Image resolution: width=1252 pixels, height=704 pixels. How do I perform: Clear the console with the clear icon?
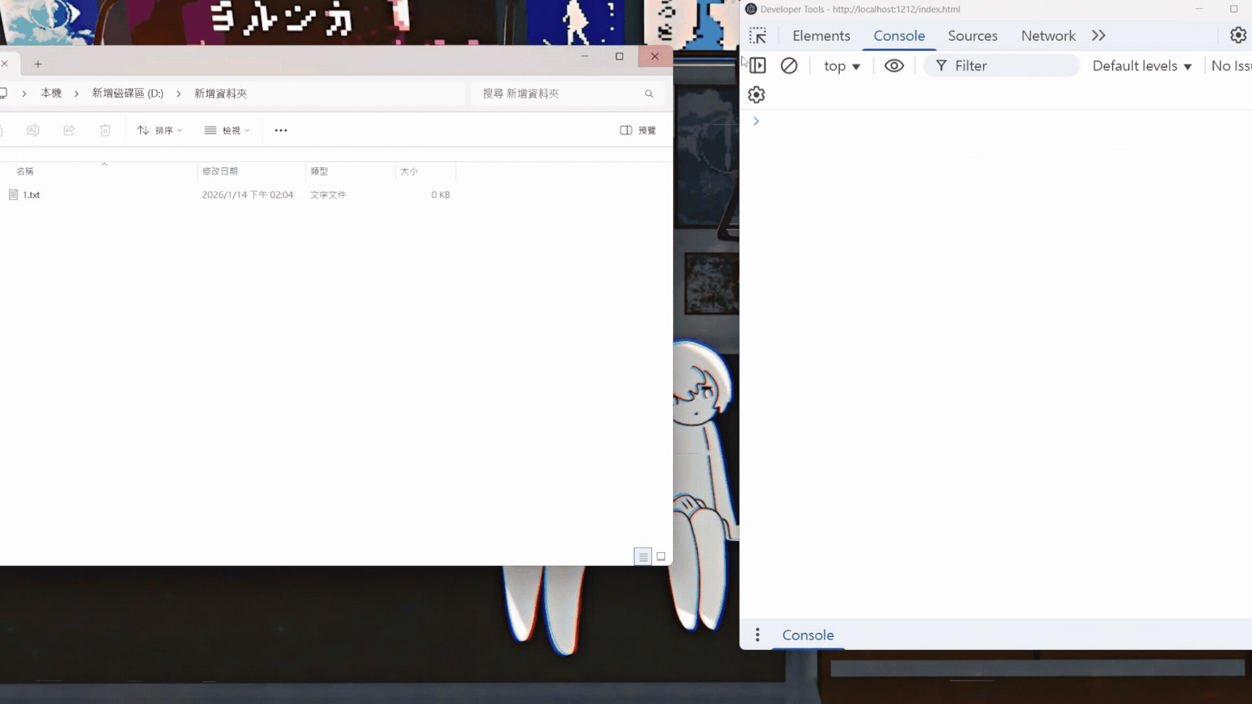pyautogui.click(x=789, y=66)
